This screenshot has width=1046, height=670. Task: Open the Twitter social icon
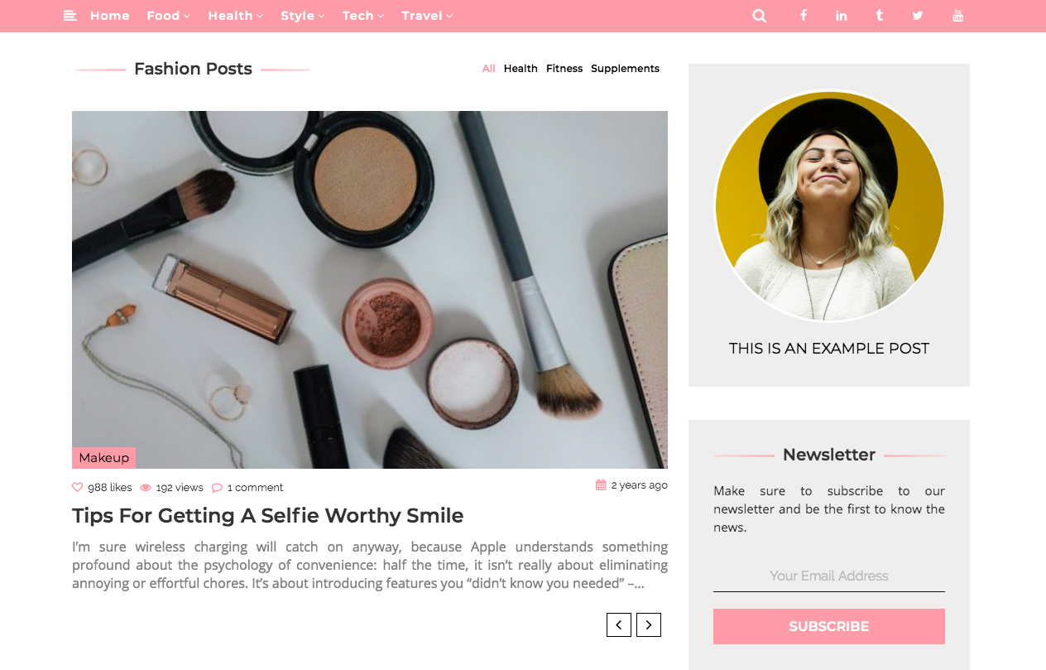point(918,16)
